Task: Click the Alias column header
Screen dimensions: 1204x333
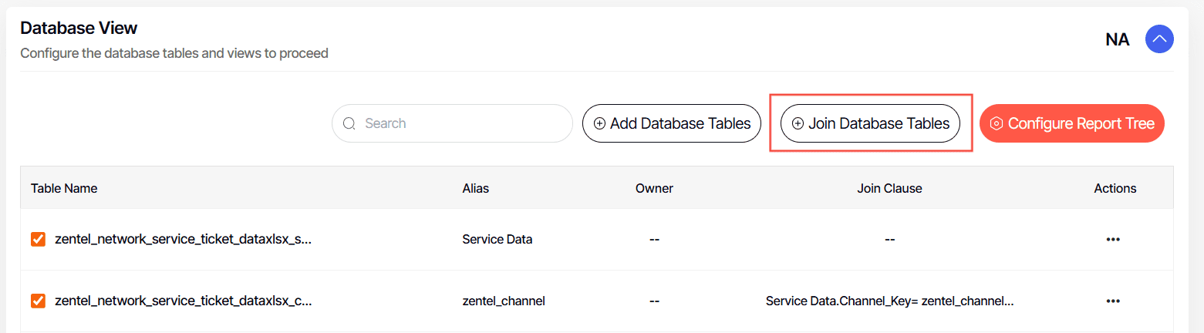Action: coord(475,188)
